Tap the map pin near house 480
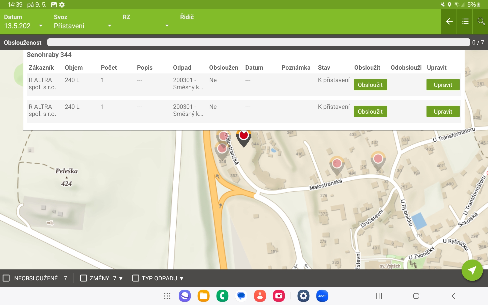Image resolution: width=488 pixels, height=305 pixels. point(337,164)
